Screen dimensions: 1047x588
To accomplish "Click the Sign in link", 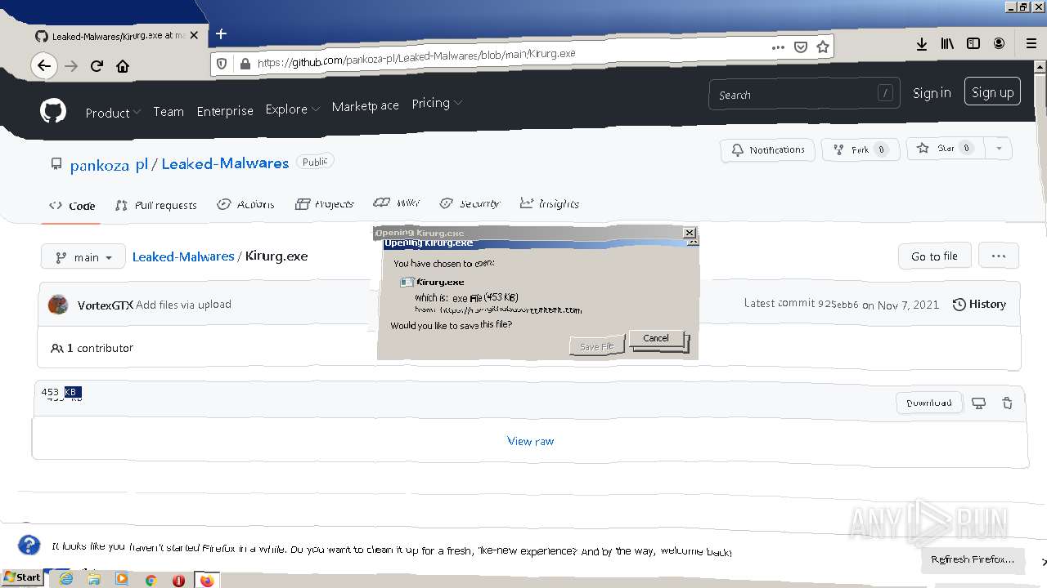I will pyautogui.click(x=932, y=93).
